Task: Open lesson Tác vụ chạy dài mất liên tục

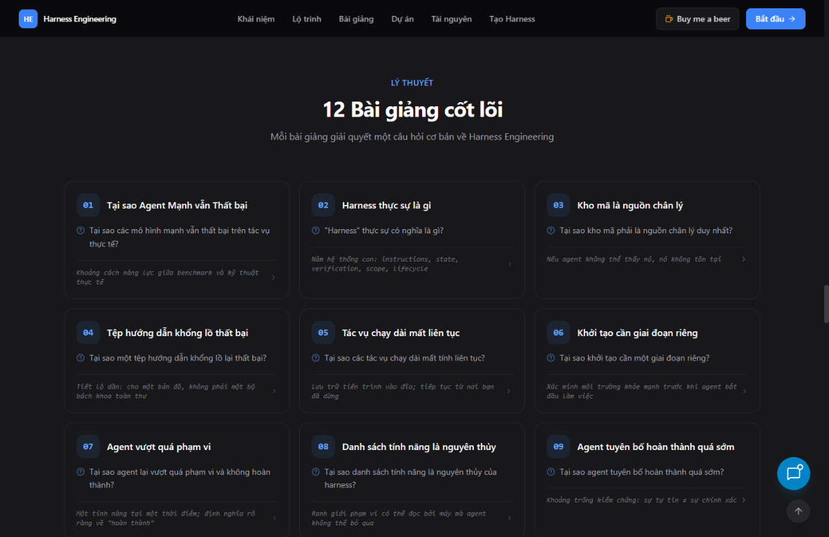Action: (412, 360)
